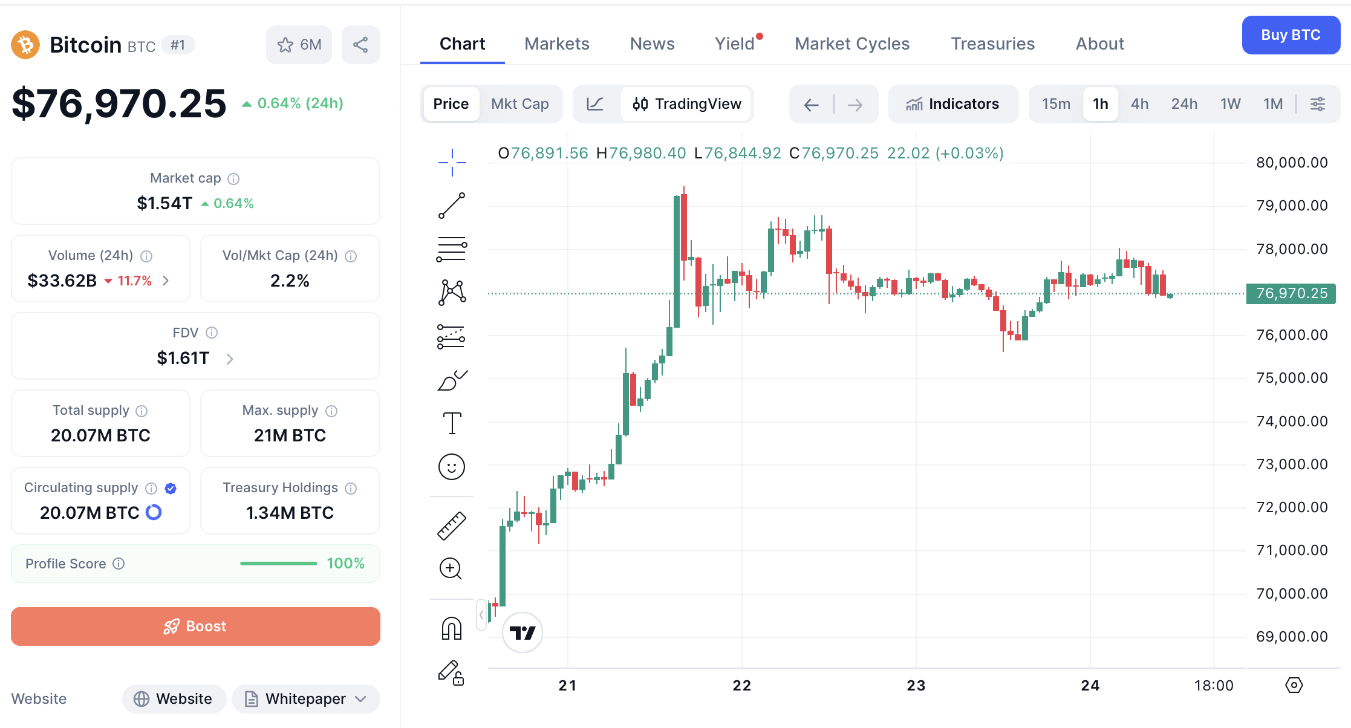The image size is (1351, 728).
Task: Share Bitcoin page via share icon
Action: 360,45
